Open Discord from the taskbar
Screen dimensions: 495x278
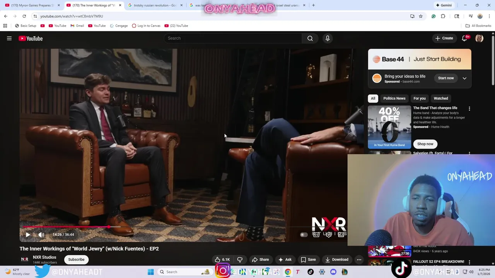pos(333,272)
